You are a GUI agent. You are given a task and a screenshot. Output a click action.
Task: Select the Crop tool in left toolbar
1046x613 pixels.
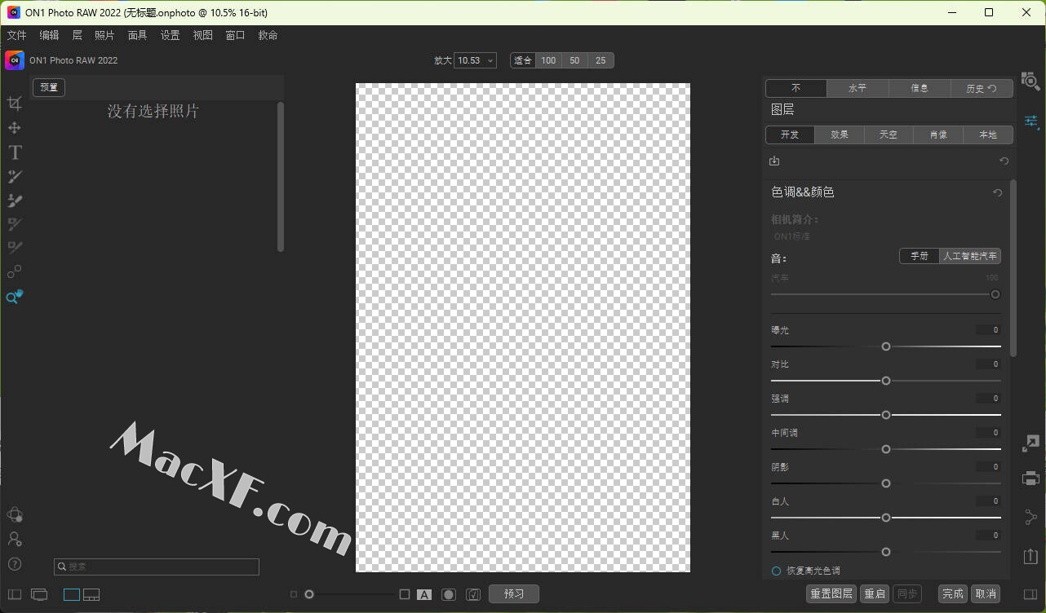15,104
